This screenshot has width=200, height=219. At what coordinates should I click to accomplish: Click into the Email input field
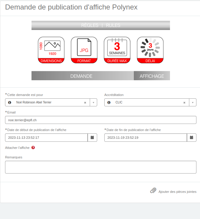point(101,120)
